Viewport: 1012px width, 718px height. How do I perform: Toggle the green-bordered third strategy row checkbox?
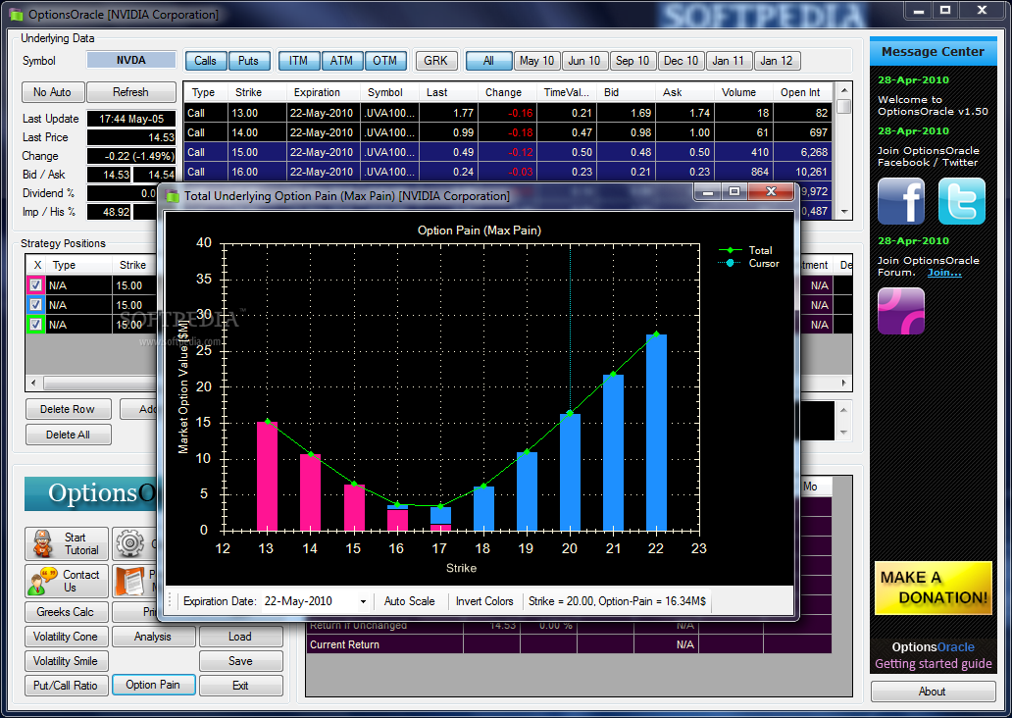(35, 324)
